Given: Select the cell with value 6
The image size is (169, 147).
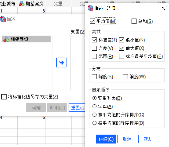Looking at the screenshot, I should (32, 117).
